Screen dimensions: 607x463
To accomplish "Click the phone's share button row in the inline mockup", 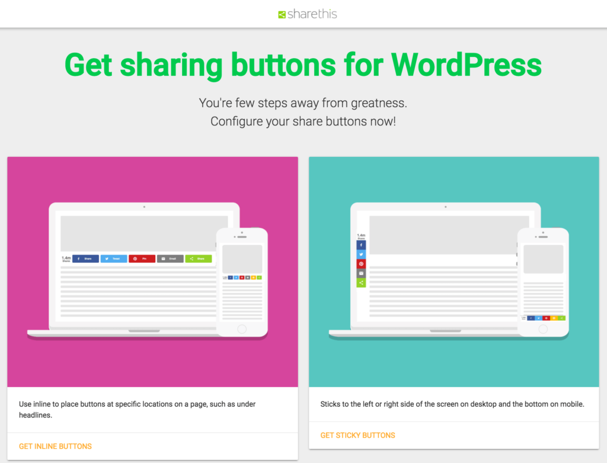I will coord(244,278).
